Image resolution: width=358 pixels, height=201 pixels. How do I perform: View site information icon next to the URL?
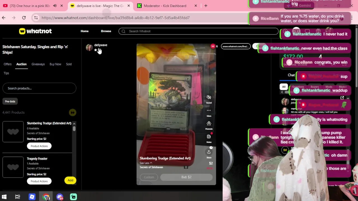pos(36,18)
